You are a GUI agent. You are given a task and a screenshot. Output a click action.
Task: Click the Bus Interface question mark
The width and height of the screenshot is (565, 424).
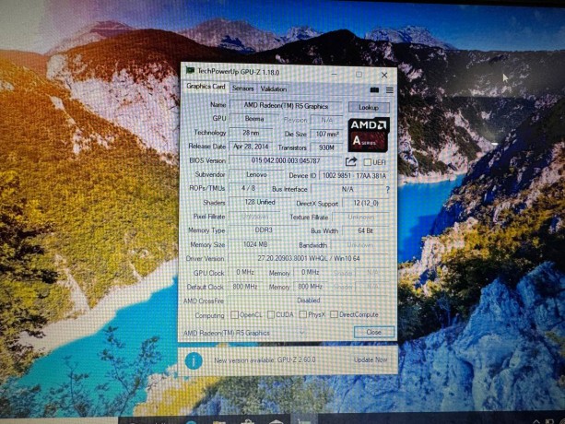[388, 190]
